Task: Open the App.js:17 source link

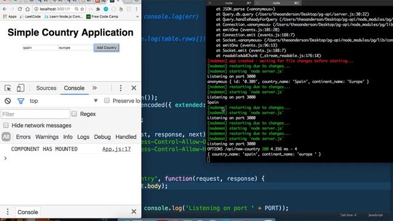Action: tap(116, 149)
